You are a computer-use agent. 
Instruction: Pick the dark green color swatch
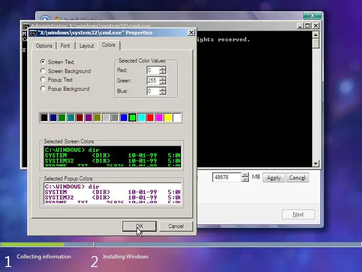pyautogui.click(x=62, y=117)
